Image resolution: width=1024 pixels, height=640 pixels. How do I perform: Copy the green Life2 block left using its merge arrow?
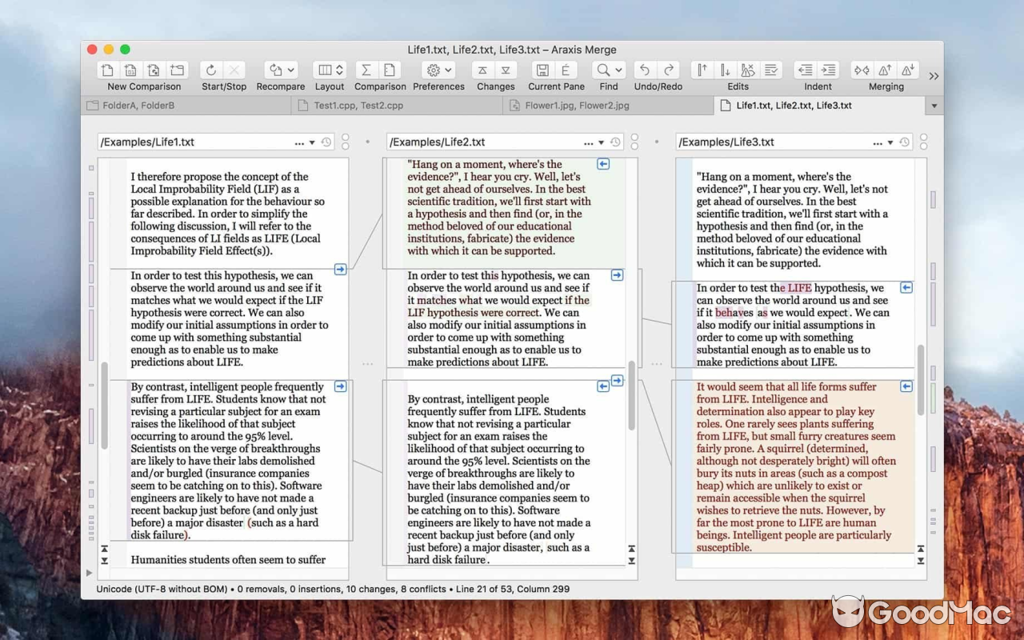tap(603, 164)
